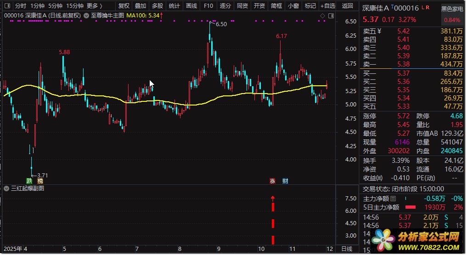Open the 更多 time periods menu

click(x=94, y=6)
